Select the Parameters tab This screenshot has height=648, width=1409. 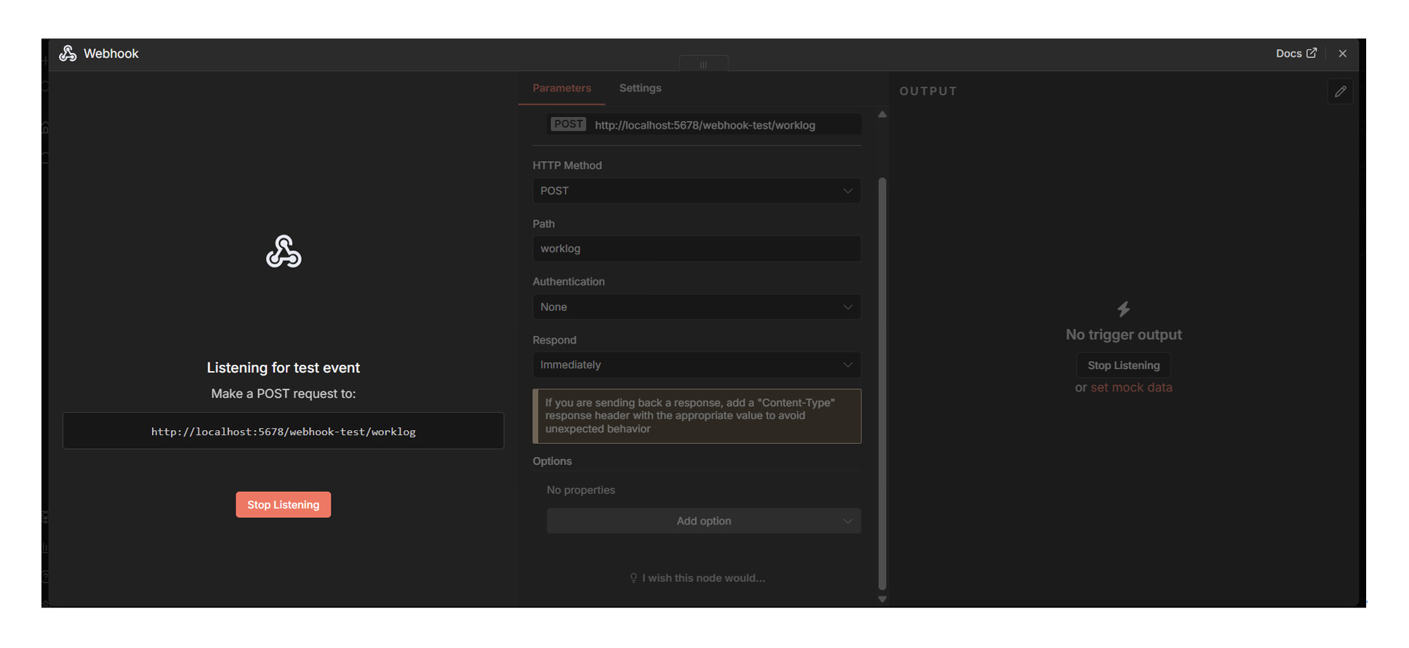561,88
